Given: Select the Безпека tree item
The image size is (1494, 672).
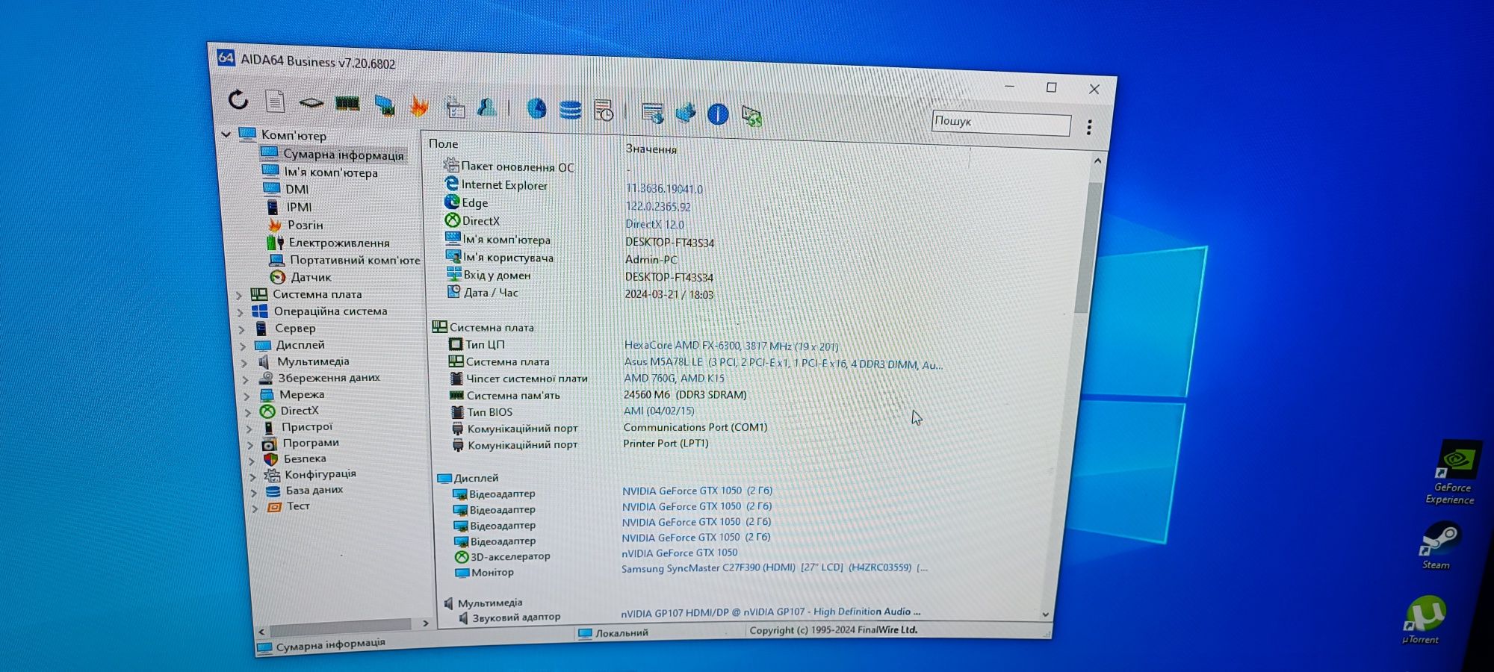Looking at the screenshot, I should (305, 458).
